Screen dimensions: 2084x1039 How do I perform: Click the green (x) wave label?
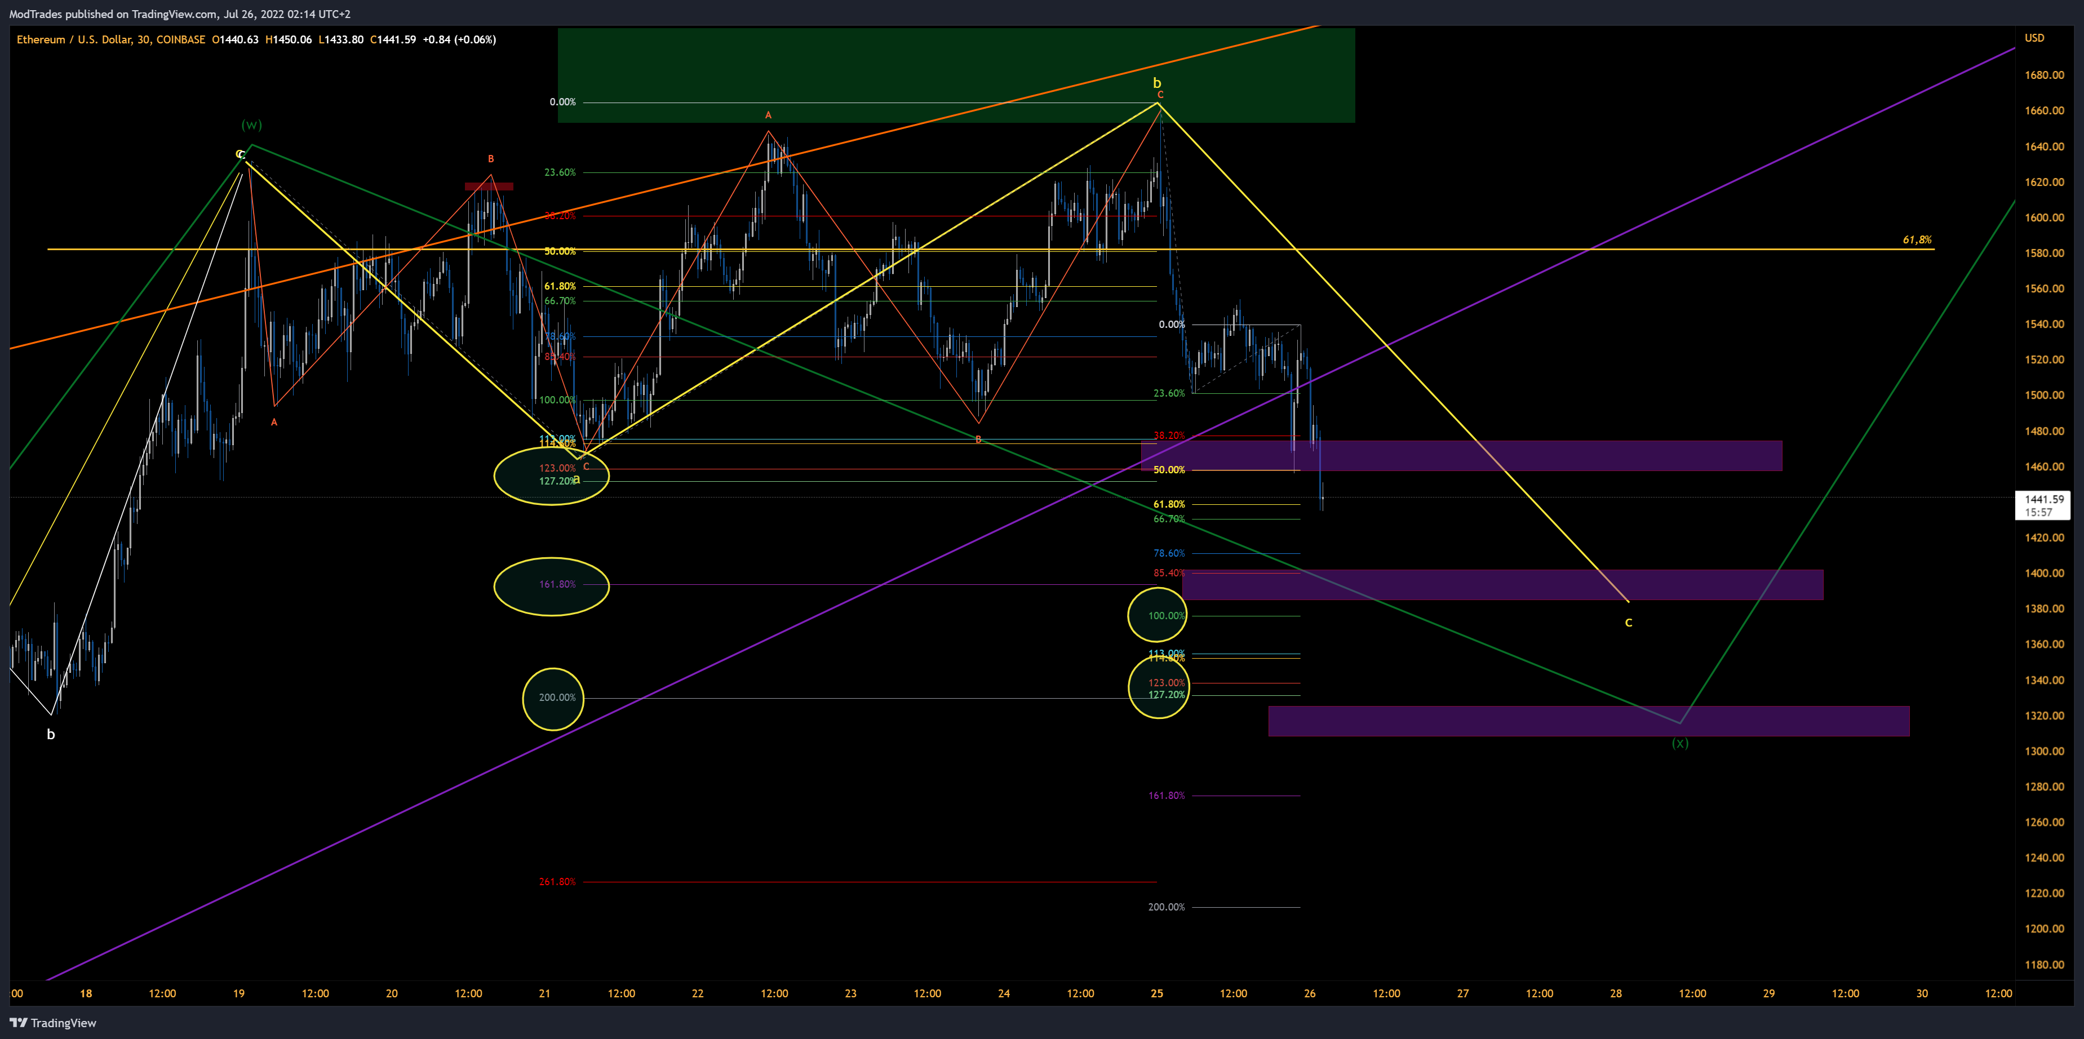click(x=1679, y=744)
